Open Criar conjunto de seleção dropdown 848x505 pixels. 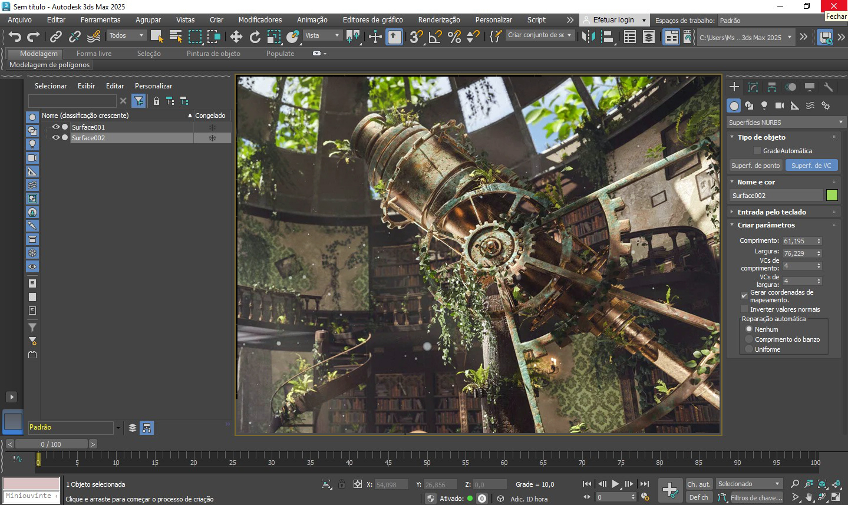tap(539, 35)
